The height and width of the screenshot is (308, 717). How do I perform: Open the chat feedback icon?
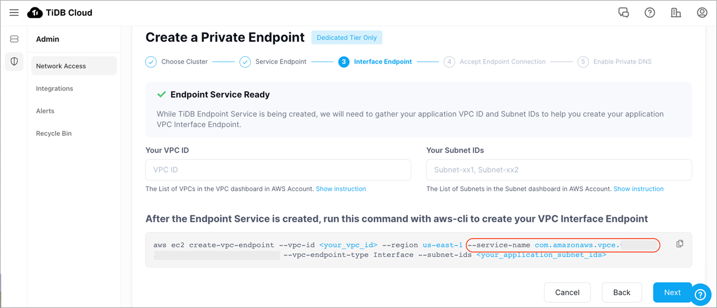(x=624, y=13)
